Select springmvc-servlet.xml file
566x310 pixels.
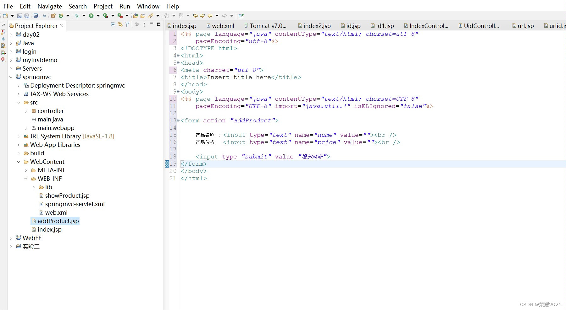75,204
